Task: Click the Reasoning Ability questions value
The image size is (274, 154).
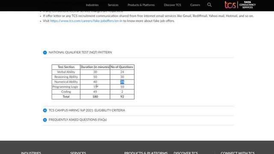Action: click(122, 77)
